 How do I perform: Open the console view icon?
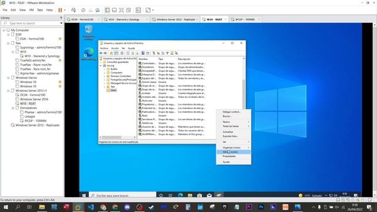tap(138, 10)
